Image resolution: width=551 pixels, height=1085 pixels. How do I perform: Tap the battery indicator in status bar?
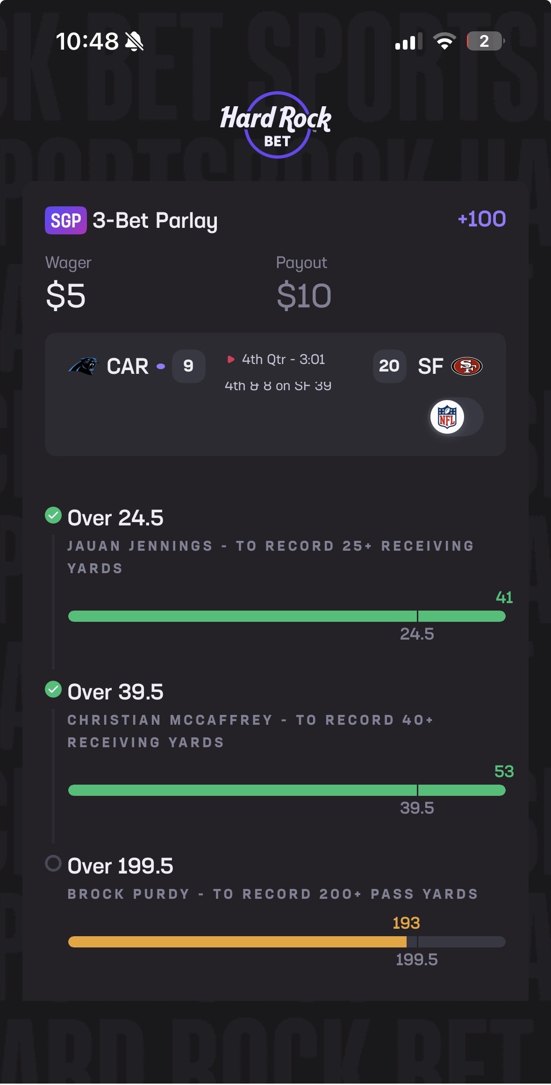[485, 41]
